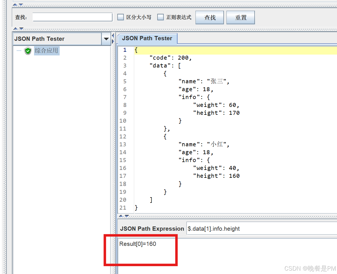Screen dimensions: 337x274
Task: Click the "info": { text on line 7
Action: point(194,97)
